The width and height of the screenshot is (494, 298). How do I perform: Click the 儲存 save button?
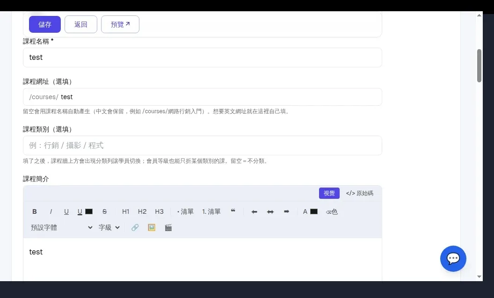45,24
